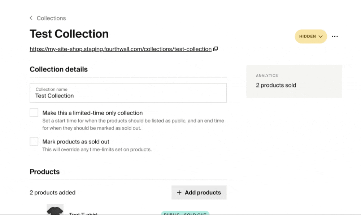Click the Collection details section heading
This screenshot has width=361, height=215.
click(x=59, y=69)
